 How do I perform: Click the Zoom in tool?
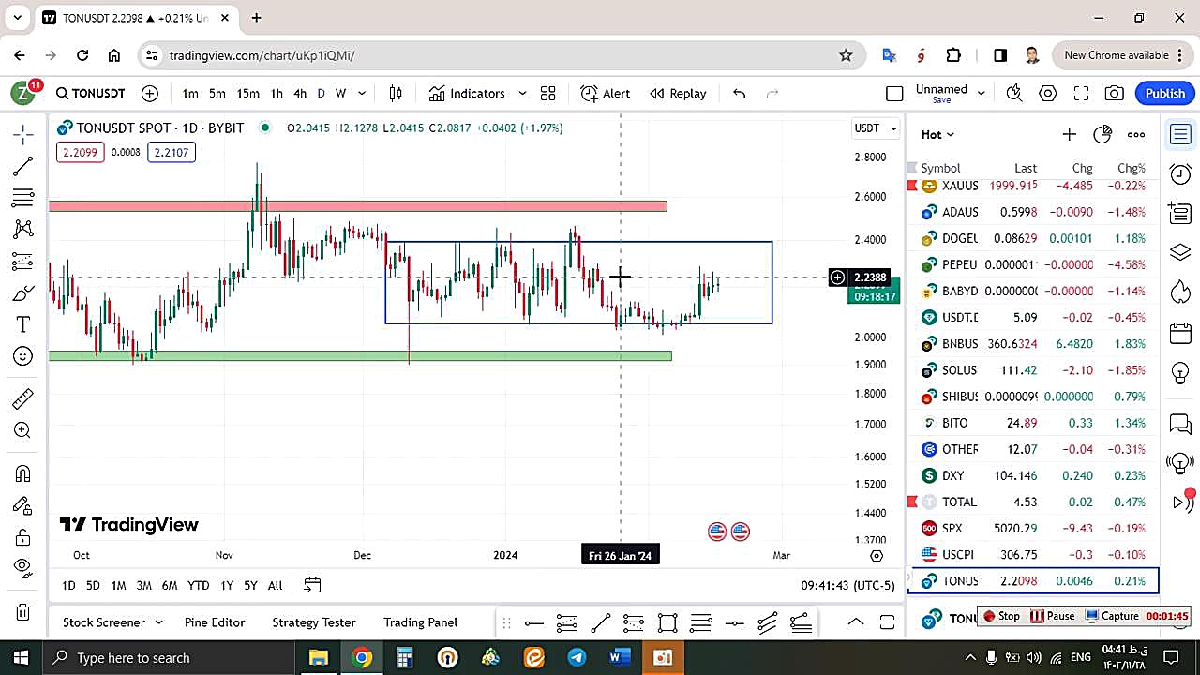(23, 430)
